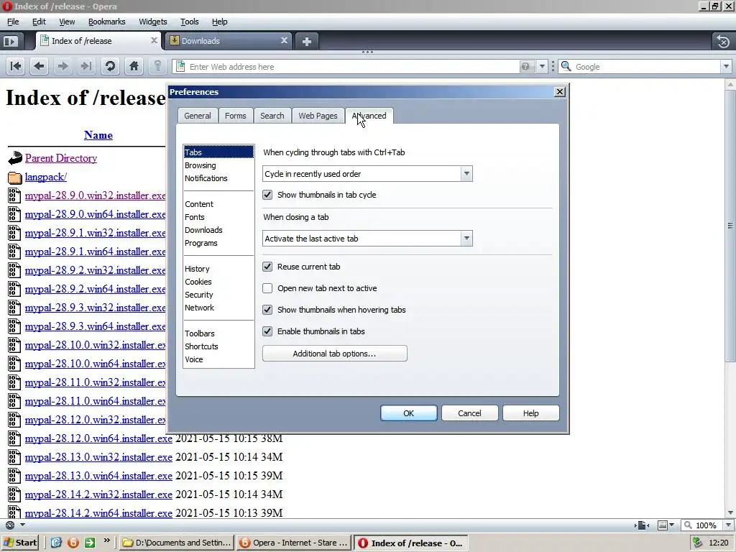The image size is (736, 552).
Task: Click the Back arrow button
Action: click(x=40, y=66)
